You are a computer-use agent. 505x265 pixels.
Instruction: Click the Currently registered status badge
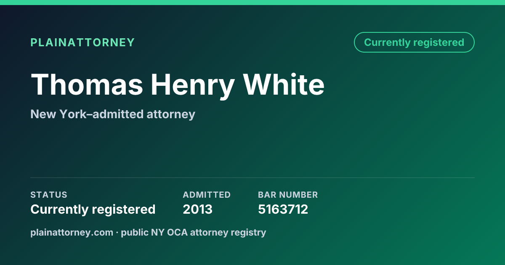[x=414, y=42]
